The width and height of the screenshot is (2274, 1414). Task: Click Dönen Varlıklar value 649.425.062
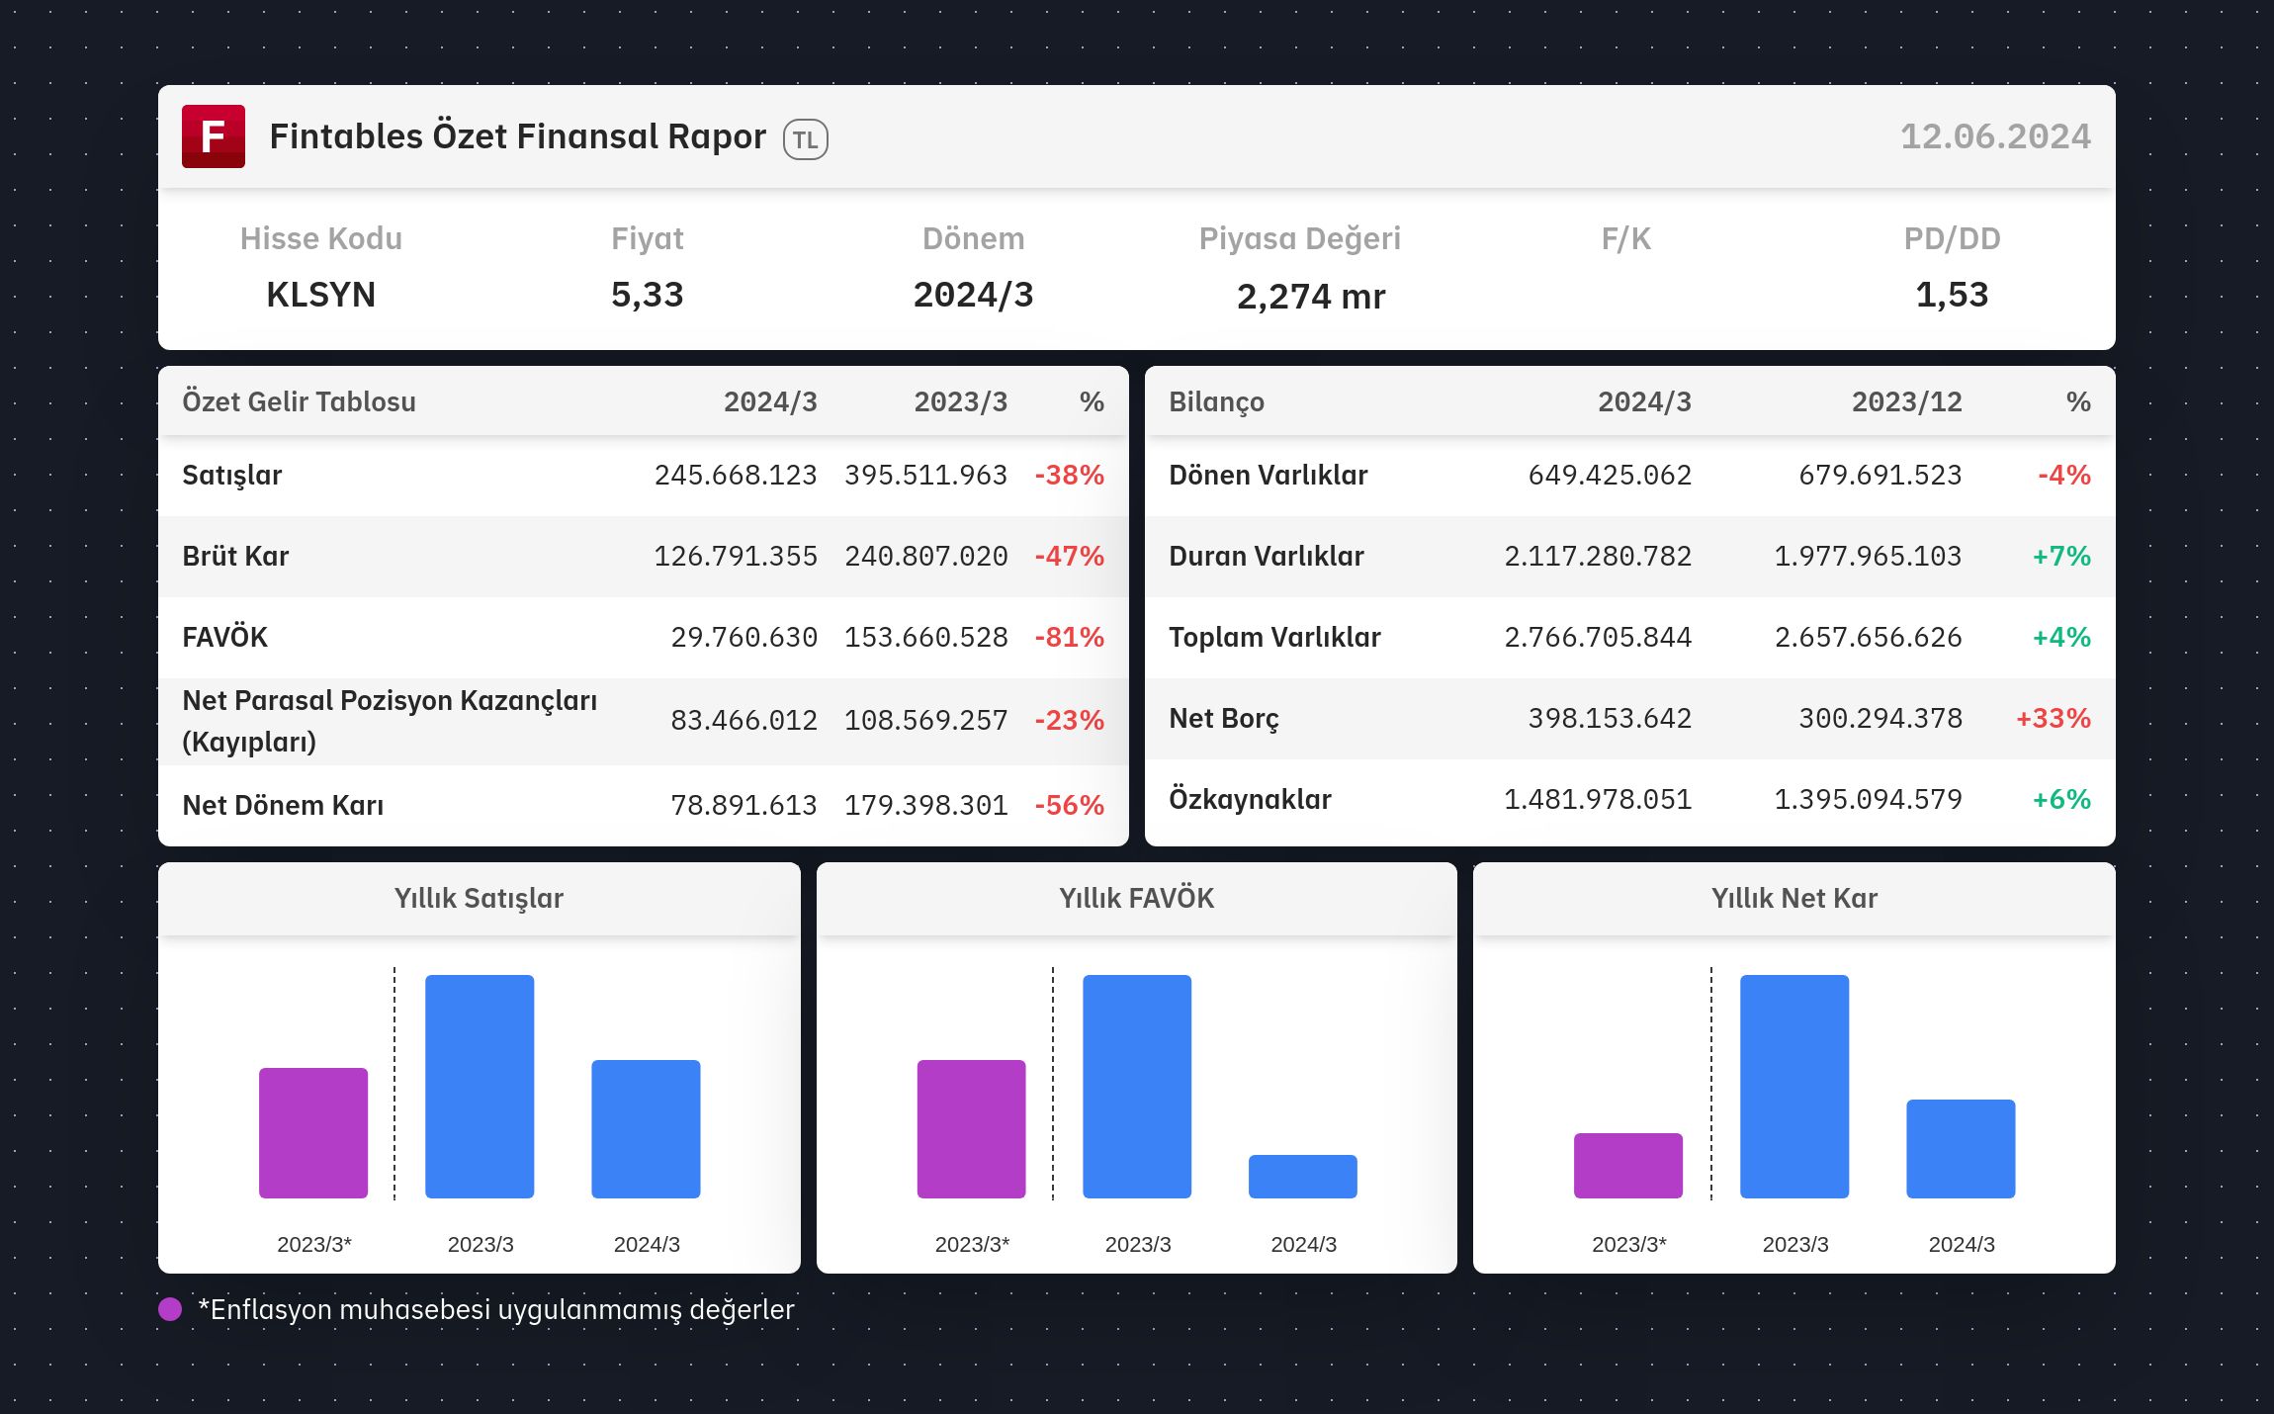[1610, 475]
